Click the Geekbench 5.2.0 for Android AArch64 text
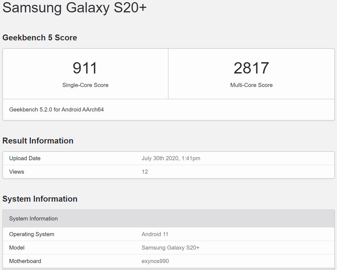The height and width of the screenshot is (270, 337). pos(56,110)
